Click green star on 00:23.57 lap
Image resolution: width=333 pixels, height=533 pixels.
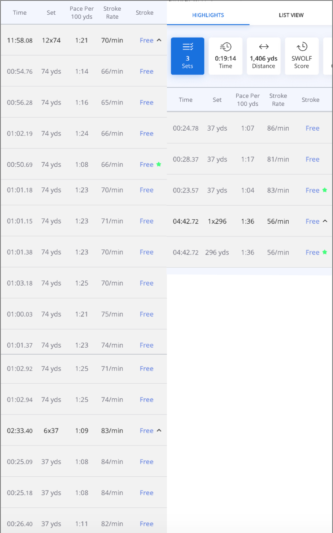325,190
